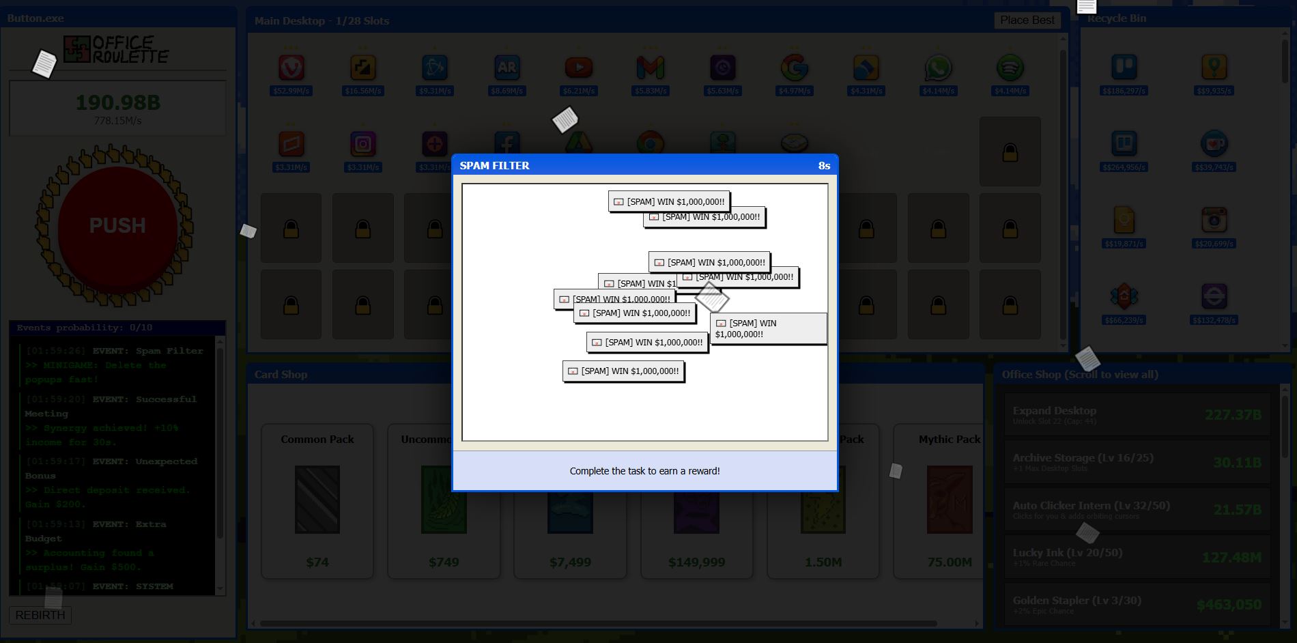1297x643 pixels.
Task: Click the 190.98B money balance
Action: pyautogui.click(x=118, y=102)
